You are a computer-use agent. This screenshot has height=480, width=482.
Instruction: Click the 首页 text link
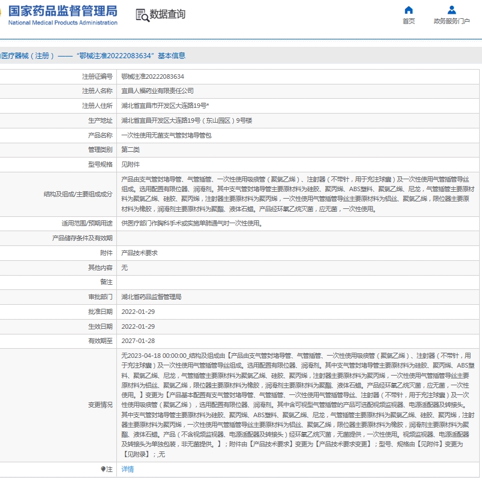(408, 21)
